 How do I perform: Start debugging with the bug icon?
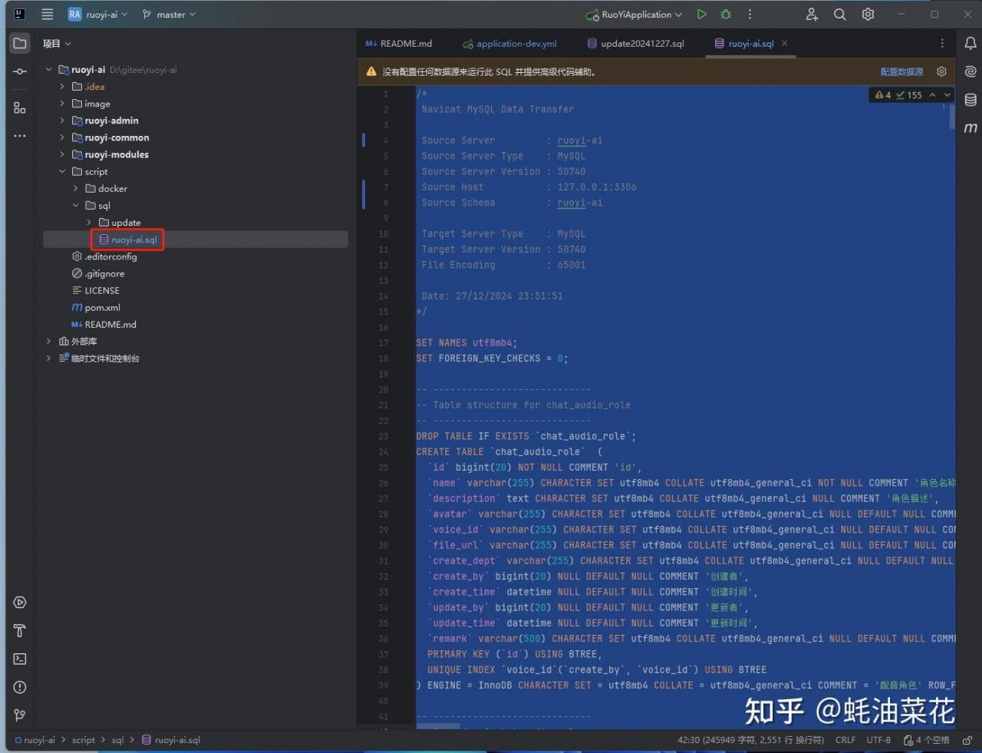(x=726, y=14)
